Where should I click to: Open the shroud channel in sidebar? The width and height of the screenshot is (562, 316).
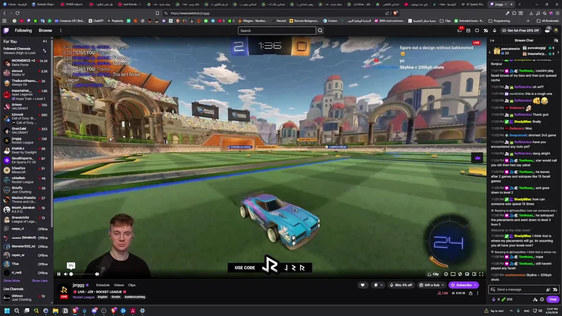click(25, 73)
